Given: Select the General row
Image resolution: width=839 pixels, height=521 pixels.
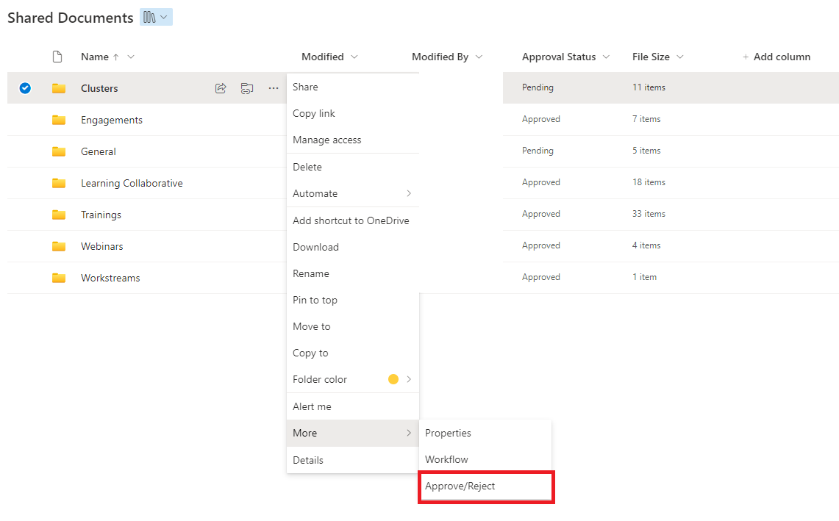Looking at the screenshot, I should [x=24, y=151].
